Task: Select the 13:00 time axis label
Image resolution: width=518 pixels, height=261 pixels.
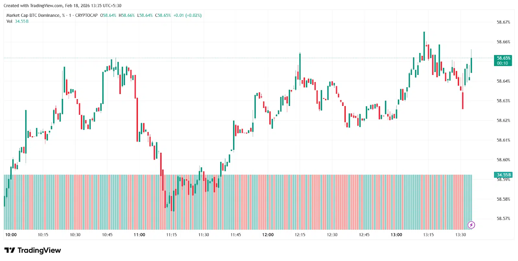Action: pyautogui.click(x=396, y=235)
